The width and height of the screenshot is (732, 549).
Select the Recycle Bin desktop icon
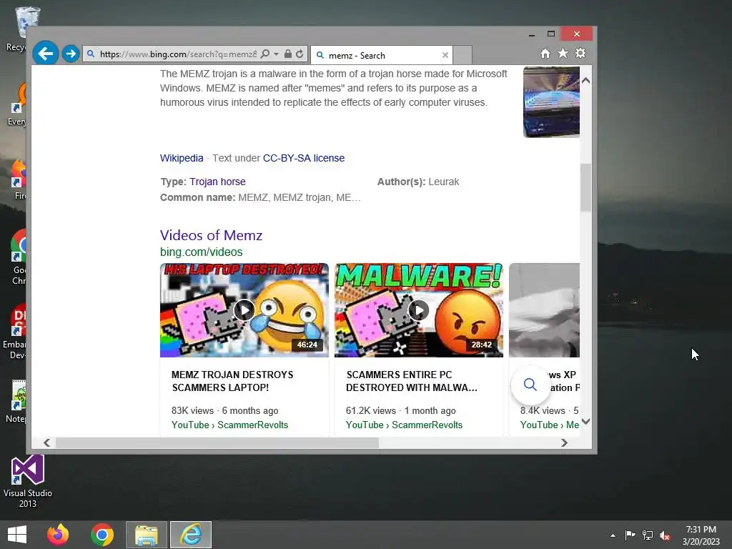coord(16,29)
